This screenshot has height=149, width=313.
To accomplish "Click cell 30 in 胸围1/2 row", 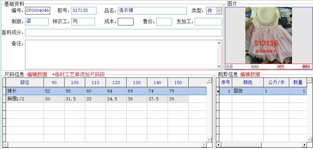I will pos(54,99).
